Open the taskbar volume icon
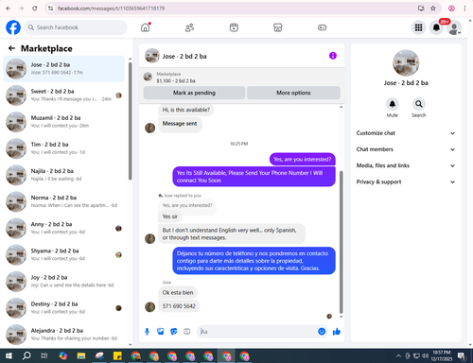The height and width of the screenshot is (363, 473). pos(426,356)
